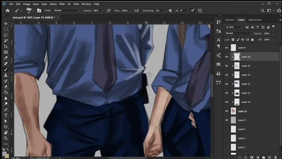Open layer Opacity dropdown arrow

point(272,34)
